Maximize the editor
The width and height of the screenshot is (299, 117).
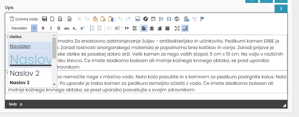coord(177,28)
